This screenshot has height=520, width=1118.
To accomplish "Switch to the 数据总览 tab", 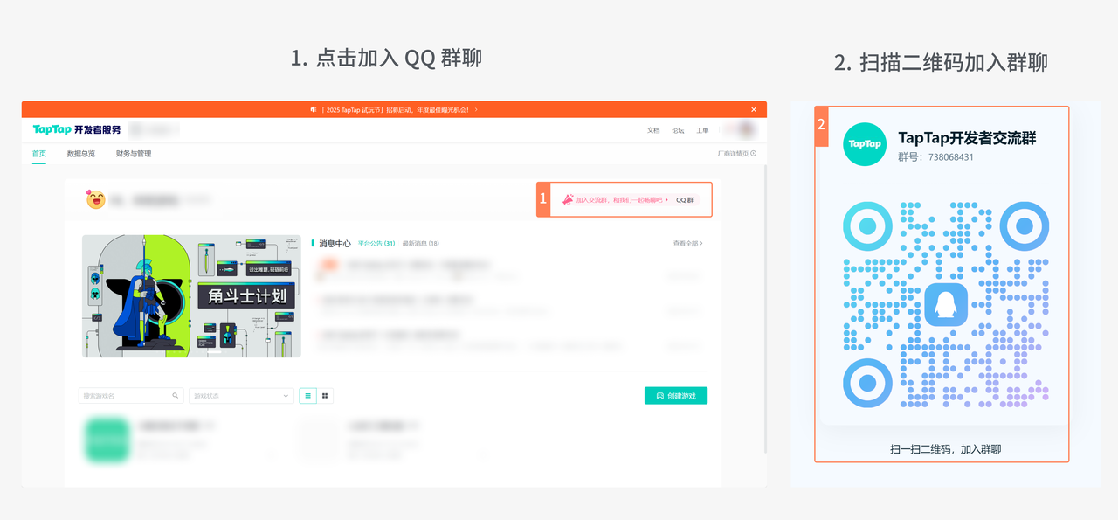I will 81,154.
